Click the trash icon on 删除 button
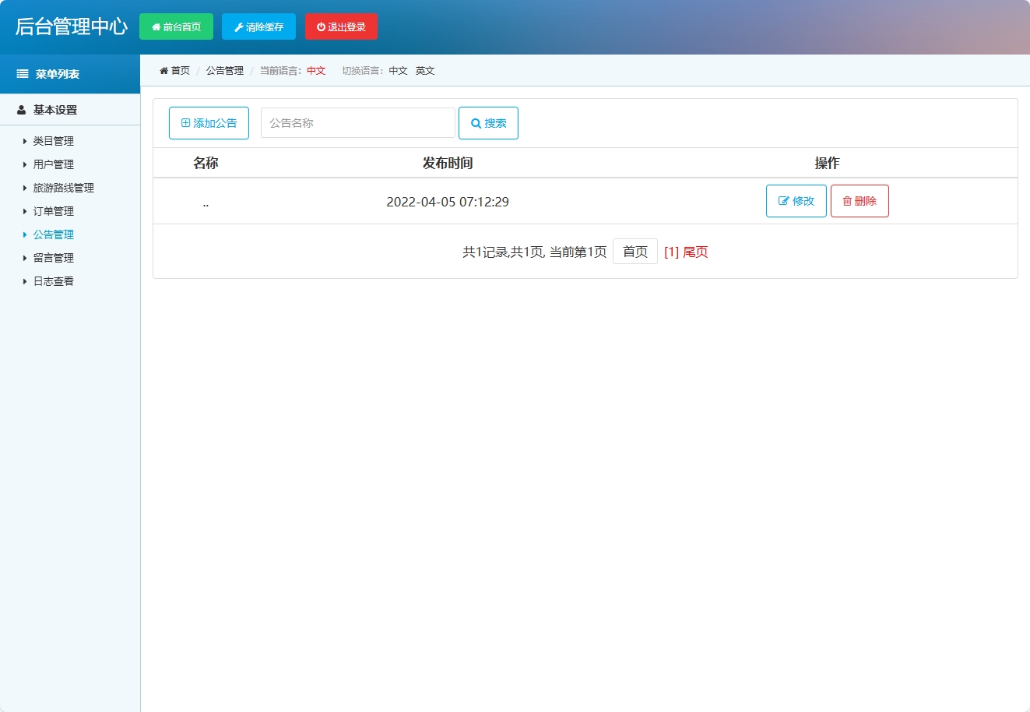The width and height of the screenshot is (1030, 712). click(x=846, y=200)
